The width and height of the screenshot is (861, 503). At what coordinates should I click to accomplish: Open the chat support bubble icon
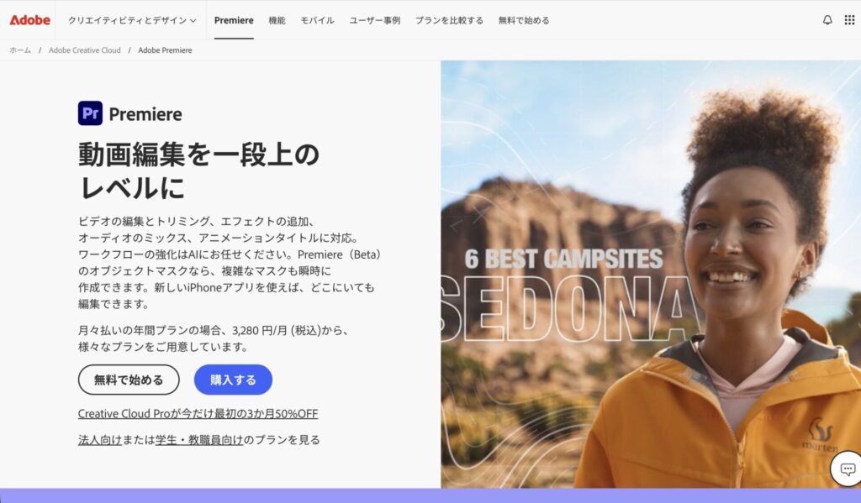(848, 469)
